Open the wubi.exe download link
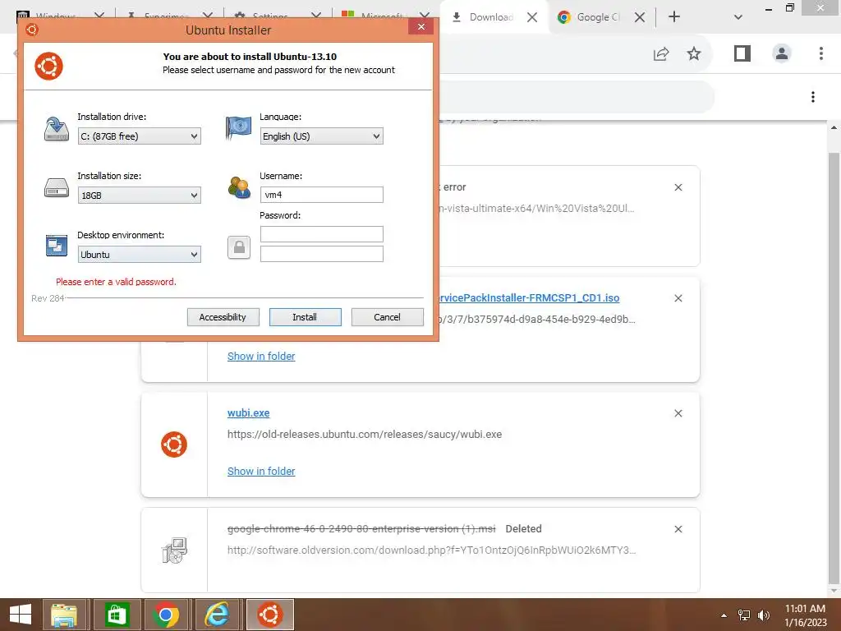Viewport: 841px width, 631px height. tap(248, 413)
